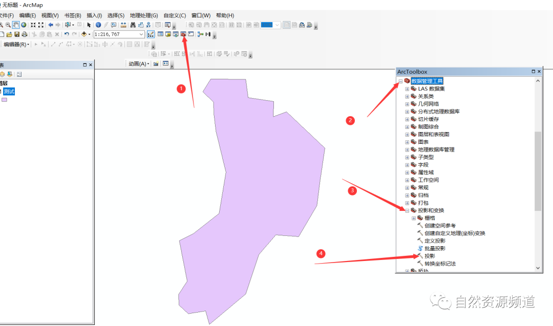This screenshot has height=326, width=553.
Task: Open the ArcToolbox window toolbar icon
Action: click(183, 34)
